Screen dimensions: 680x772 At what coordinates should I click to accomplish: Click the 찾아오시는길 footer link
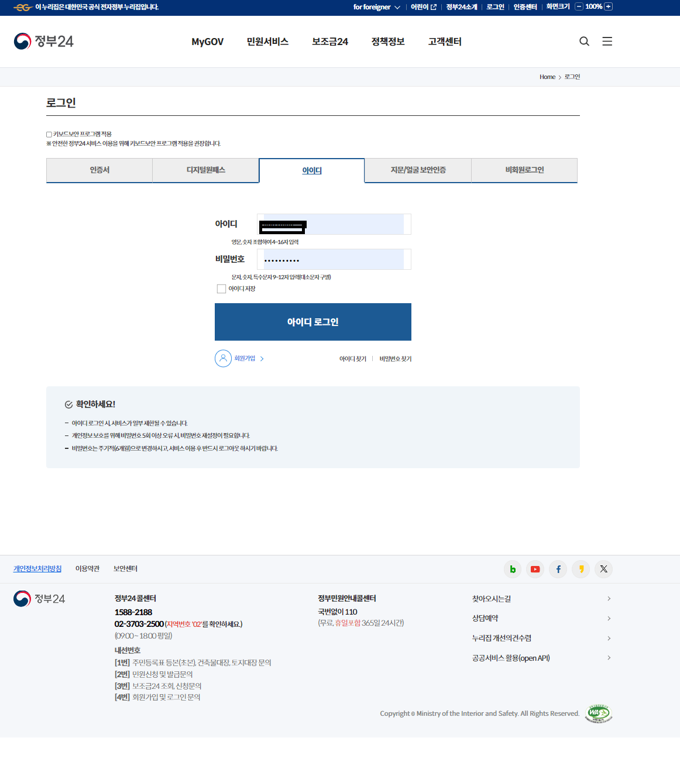coord(492,599)
